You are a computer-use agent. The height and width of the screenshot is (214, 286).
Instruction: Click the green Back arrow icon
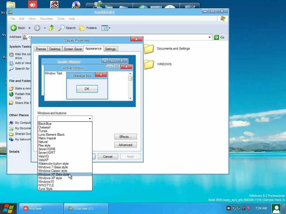coord(13,28)
